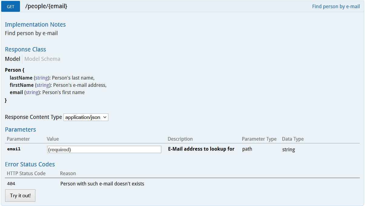The height and width of the screenshot is (206, 365).
Task: Click the blue GET method badge
Action: [10, 6]
